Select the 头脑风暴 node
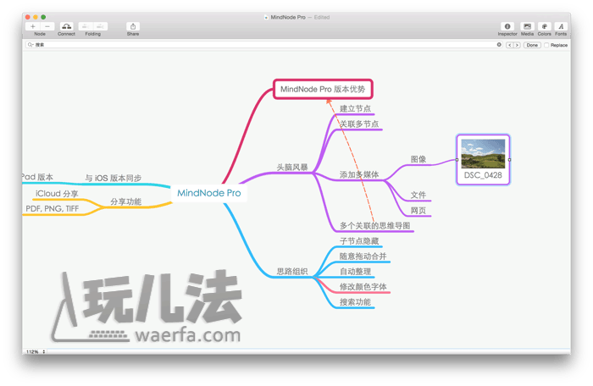593x386 pixels. coord(292,167)
